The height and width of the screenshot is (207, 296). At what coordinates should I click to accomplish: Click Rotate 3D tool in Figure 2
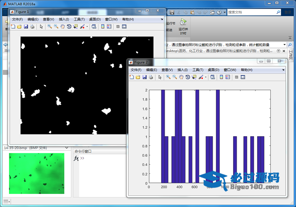tap(188, 77)
